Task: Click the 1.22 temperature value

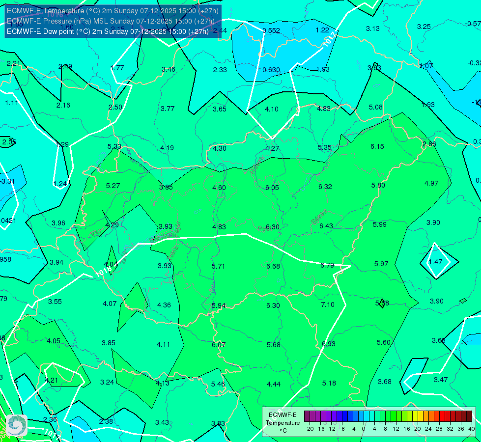Action: [322, 30]
